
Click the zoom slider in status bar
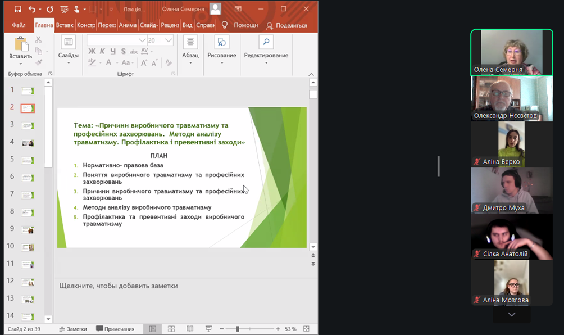point(238,329)
